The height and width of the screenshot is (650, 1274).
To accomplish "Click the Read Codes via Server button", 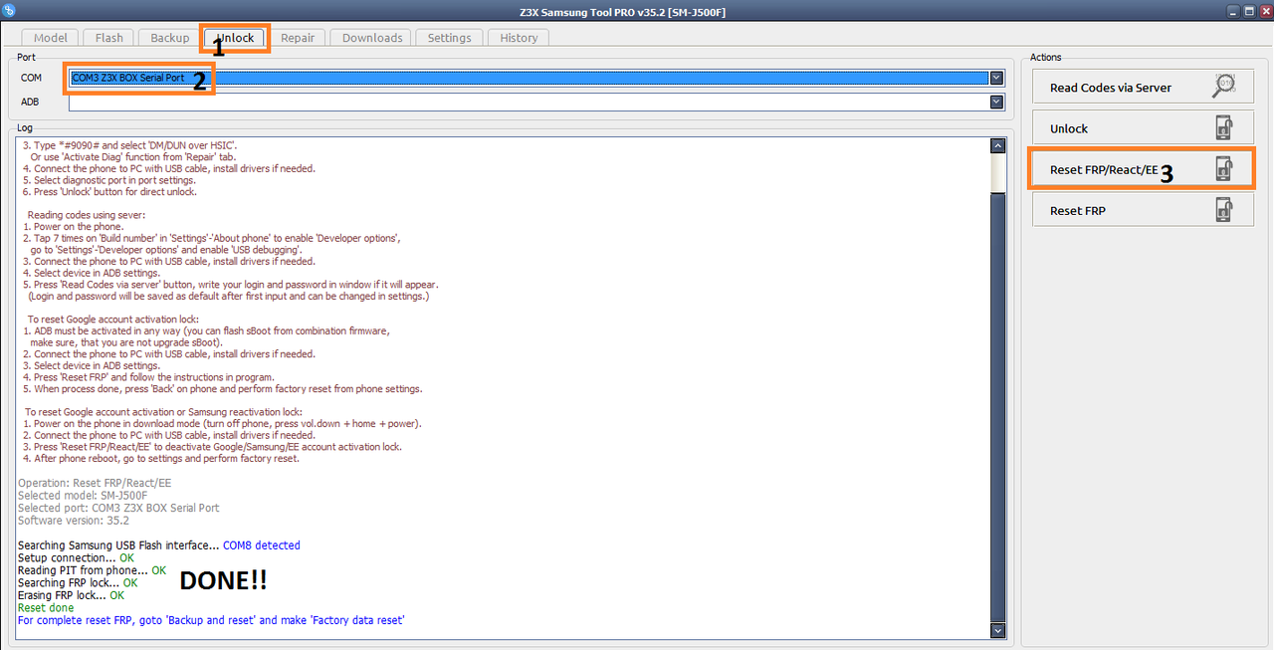I will [1143, 88].
